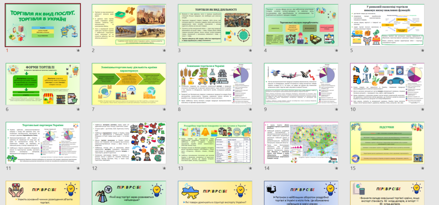The image size is (439, 205).
Task: Select slide 4 'Торговельні послуги передбачають'
Action: pyautogui.click(x=301, y=25)
